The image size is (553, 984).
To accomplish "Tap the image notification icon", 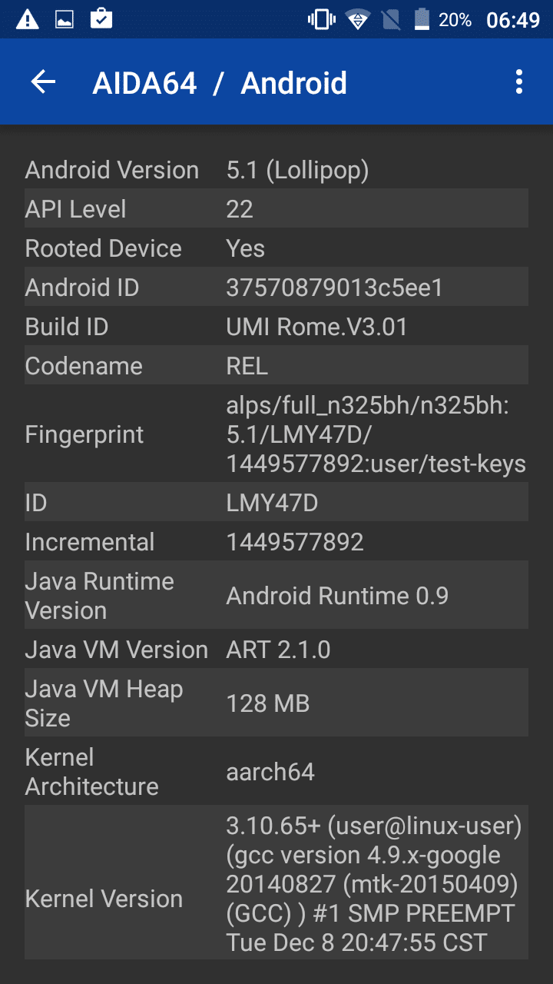I will click(x=65, y=19).
